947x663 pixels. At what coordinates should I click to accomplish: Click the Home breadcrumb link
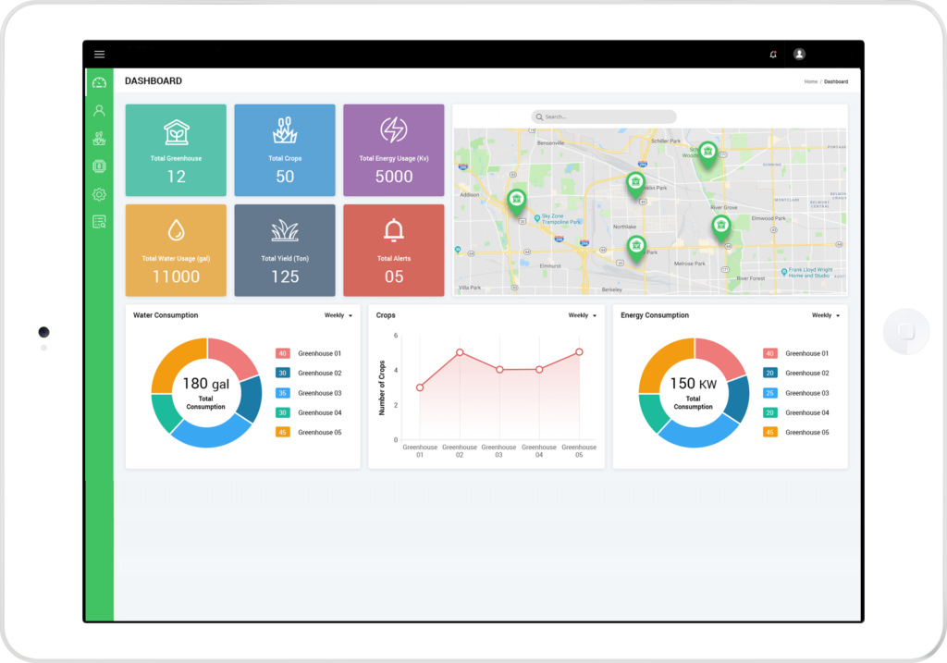[810, 81]
